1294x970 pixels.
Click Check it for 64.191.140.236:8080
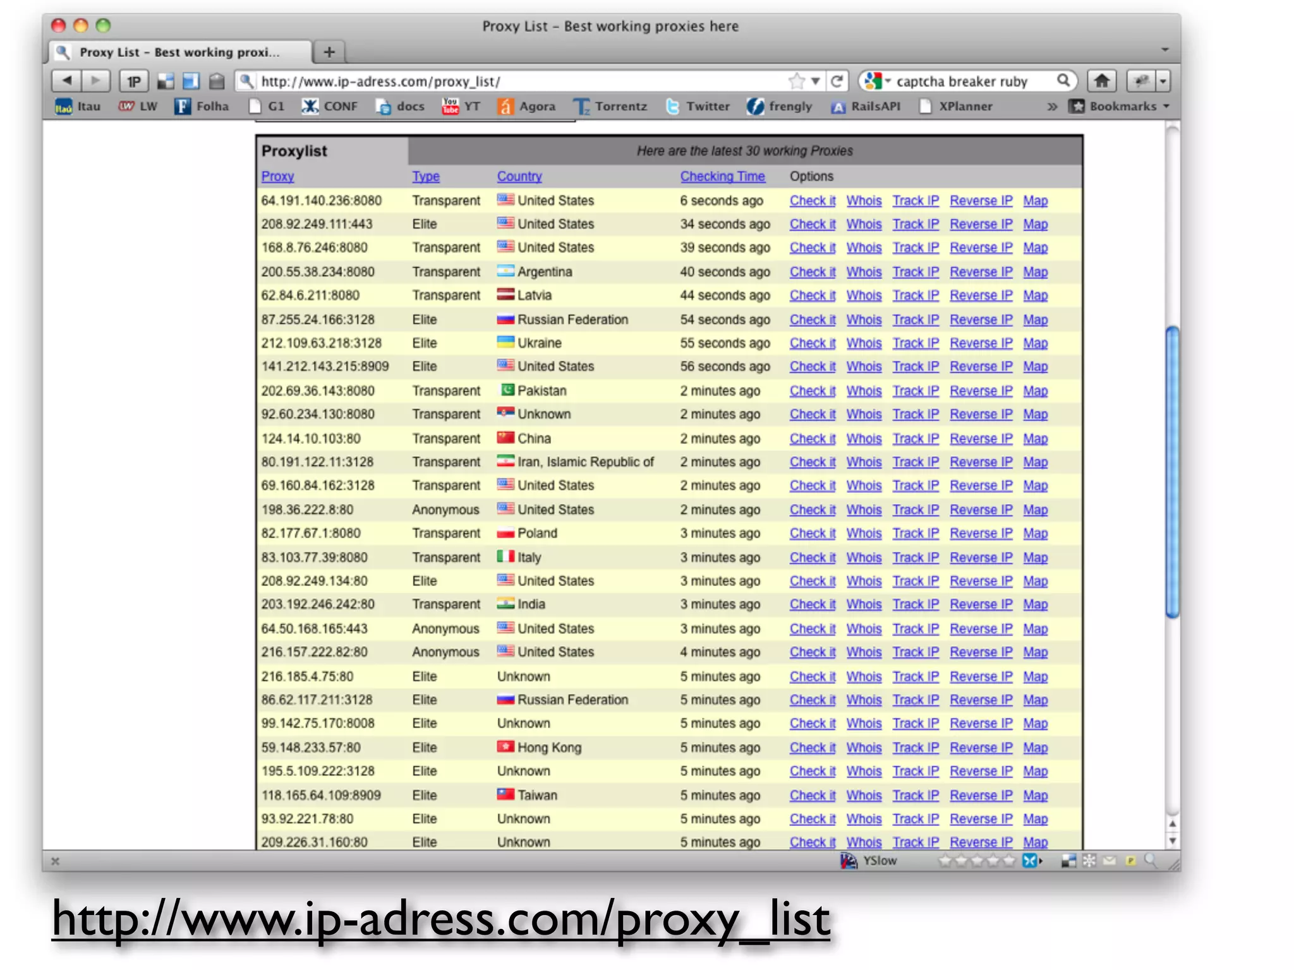click(813, 200)
